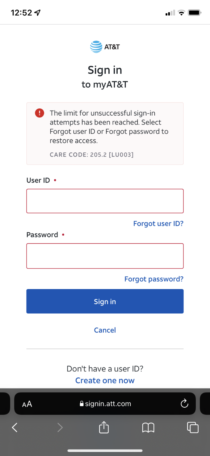Open the share sheet icon
The width and height of the screenshot is (210, 456).
[x=104, y=427]
